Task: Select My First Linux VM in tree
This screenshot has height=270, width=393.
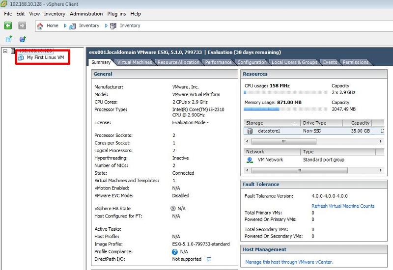Action: click(45, 57)
